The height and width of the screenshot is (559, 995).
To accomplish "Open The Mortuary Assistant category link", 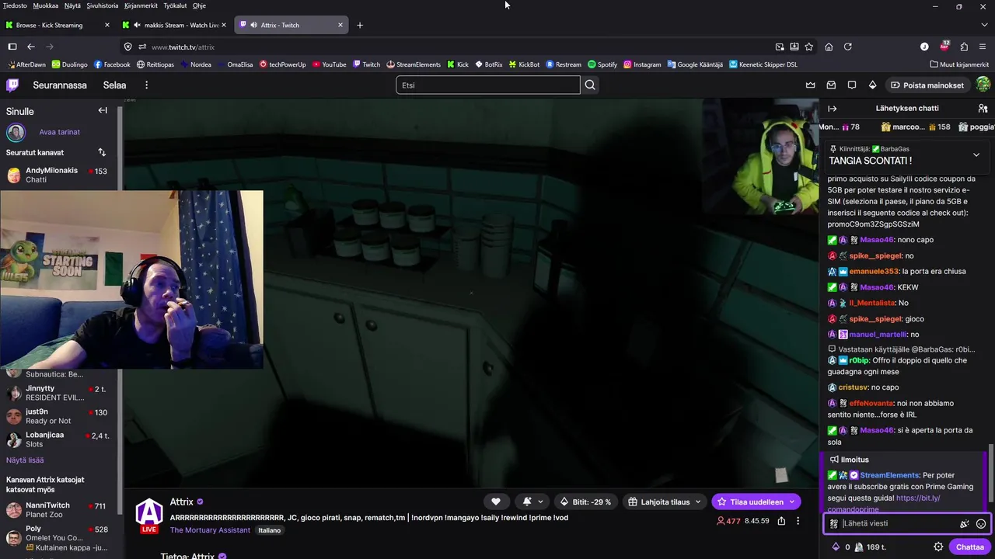I will [210, 530].
